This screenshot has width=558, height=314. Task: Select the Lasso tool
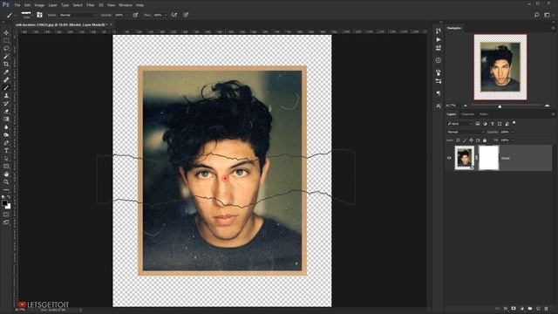[x=6, y=49]
